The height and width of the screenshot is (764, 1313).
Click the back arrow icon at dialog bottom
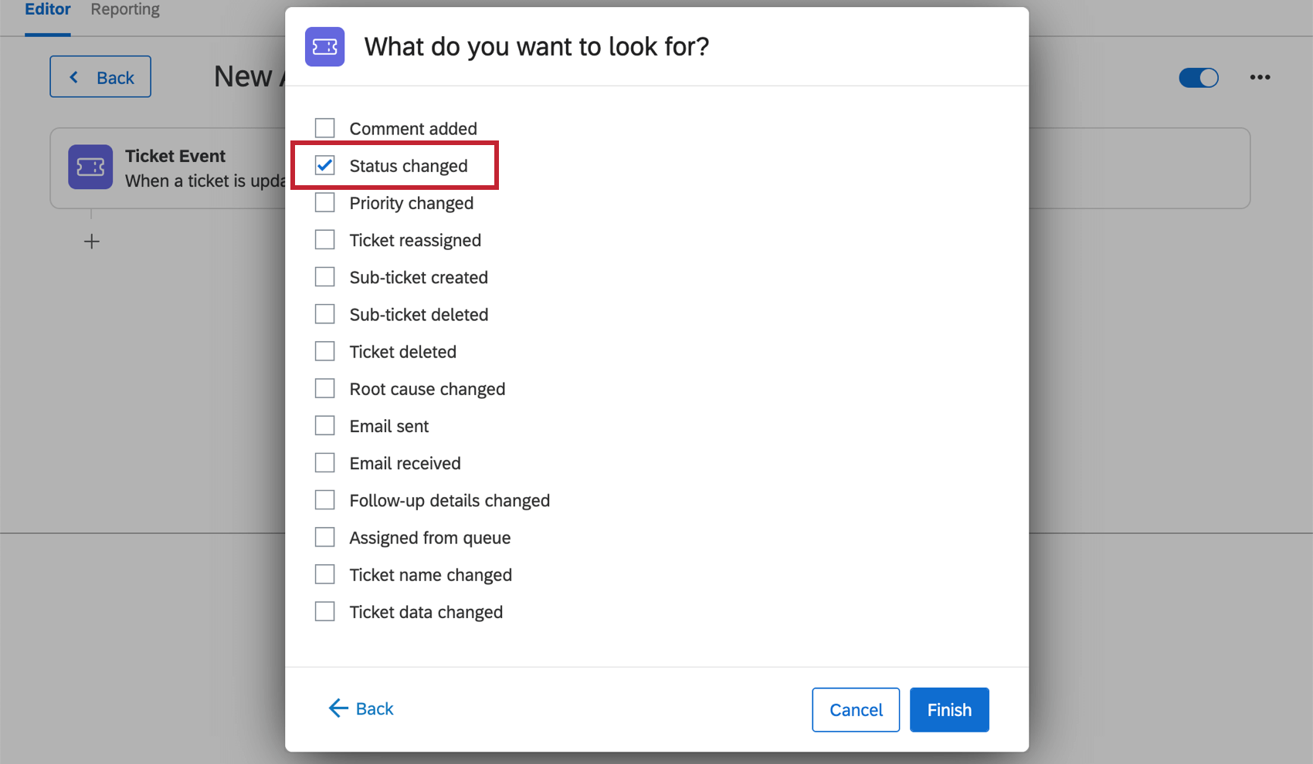(x=338, y=708)
